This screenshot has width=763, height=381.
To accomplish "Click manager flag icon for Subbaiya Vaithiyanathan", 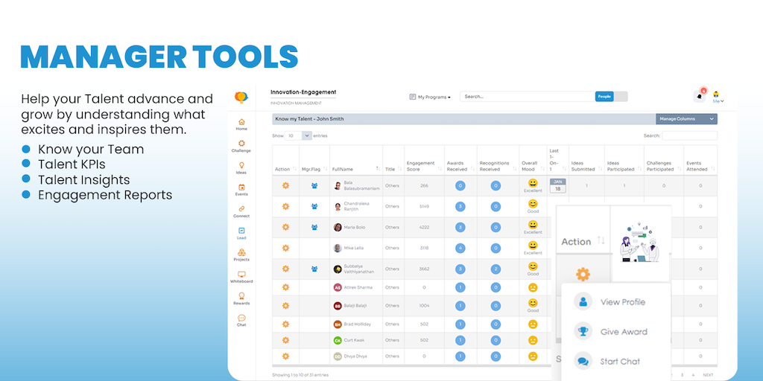I will point(314,268).
